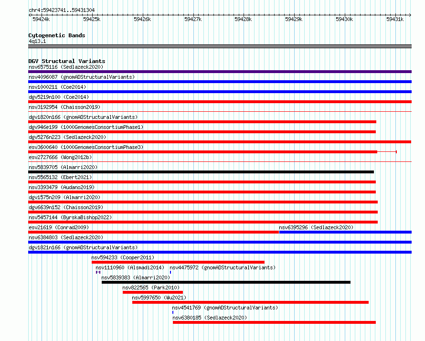
Task: Select the red dgv946e199 variant bar
Action: 202,132
